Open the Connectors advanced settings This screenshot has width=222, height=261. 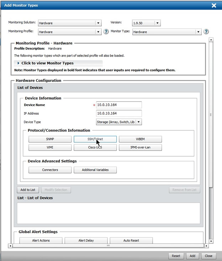tap(50, 170)
